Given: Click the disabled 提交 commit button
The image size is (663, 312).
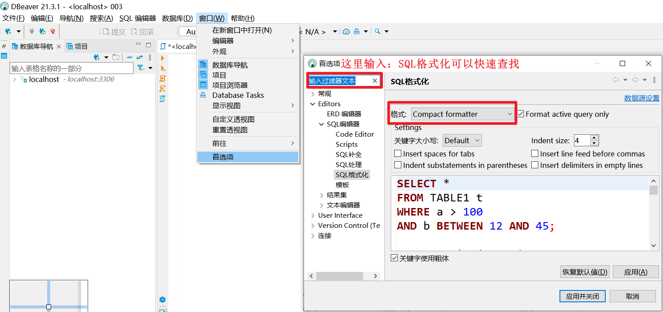Looking at the screenshot, I should coord(114,32).
